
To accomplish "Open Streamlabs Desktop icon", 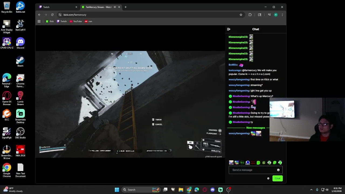I will [20, 116].
